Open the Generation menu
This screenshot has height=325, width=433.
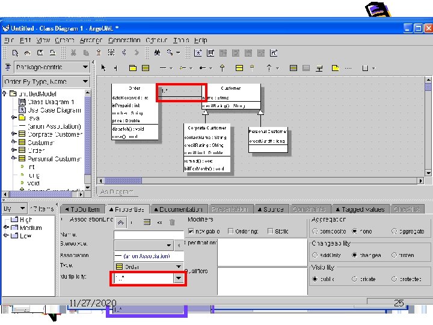click(124, 40)
